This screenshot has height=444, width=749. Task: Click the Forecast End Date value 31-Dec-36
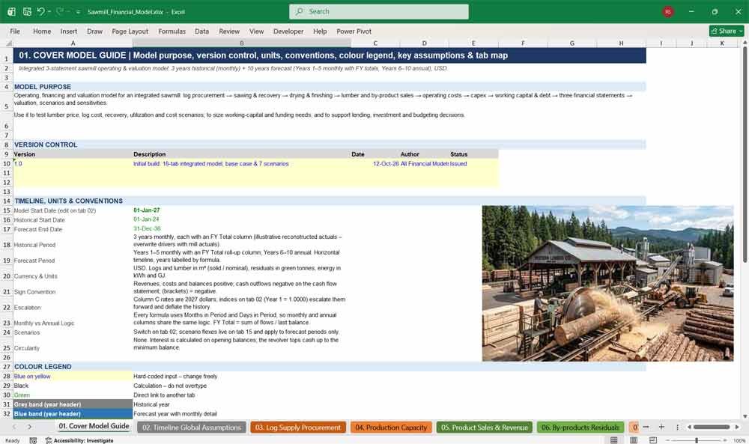[147, 228]
